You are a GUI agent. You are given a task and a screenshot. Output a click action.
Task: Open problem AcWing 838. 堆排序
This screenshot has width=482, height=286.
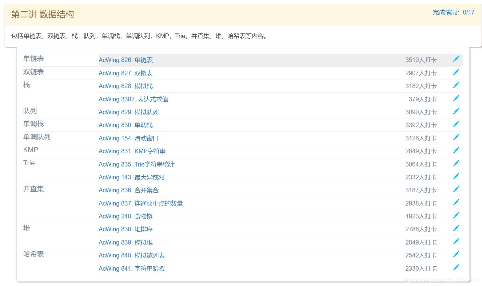[125, 229]
